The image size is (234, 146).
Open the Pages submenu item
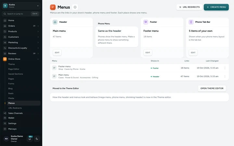24,79
